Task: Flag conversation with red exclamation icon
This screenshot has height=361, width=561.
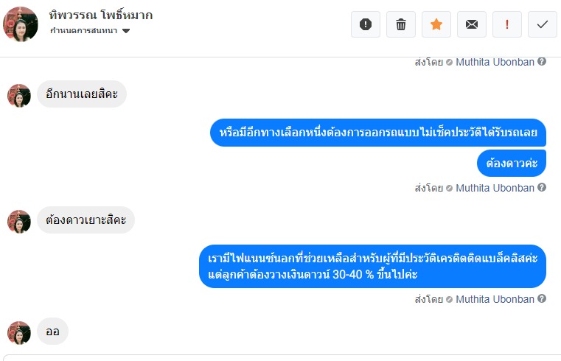Action: coord(507,24)
